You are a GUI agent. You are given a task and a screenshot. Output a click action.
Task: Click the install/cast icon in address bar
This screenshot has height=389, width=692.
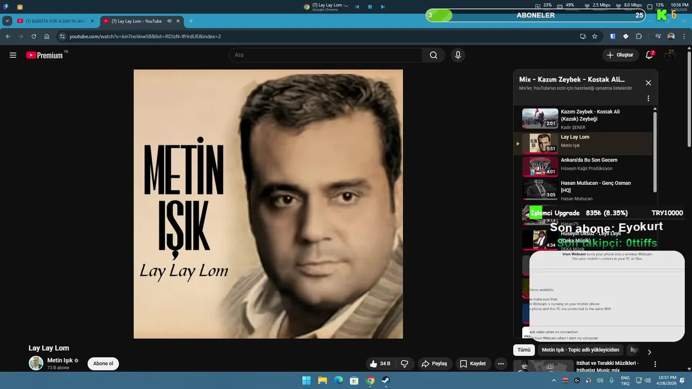583,36
